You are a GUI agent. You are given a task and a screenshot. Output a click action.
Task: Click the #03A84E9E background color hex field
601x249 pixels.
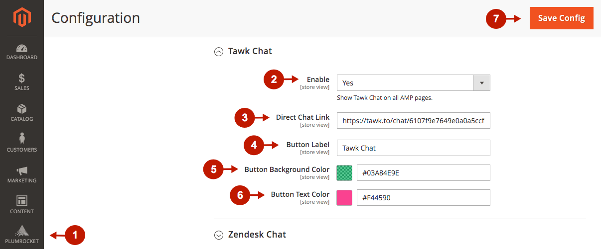click(423, 172)
